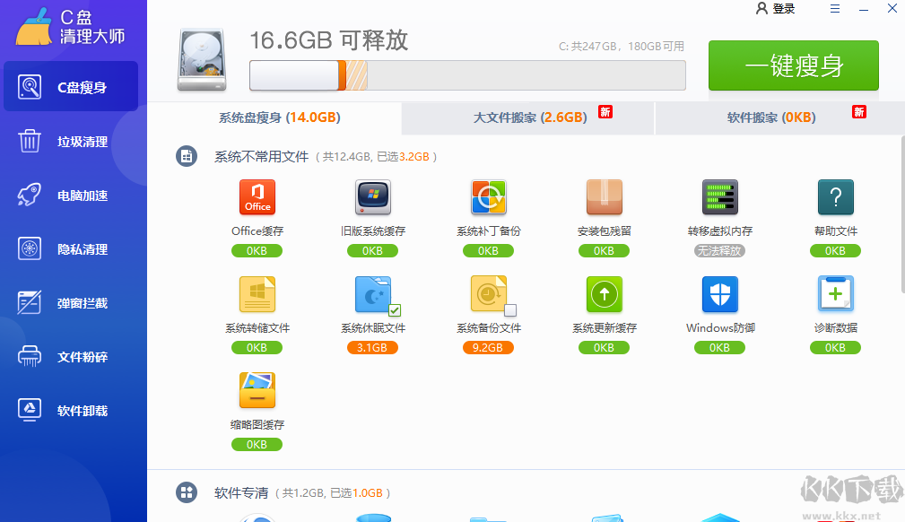Viewport: 905px width, 522px height.
Task: Click the 9.2GB size badge
Action: [x=488, y=348]
